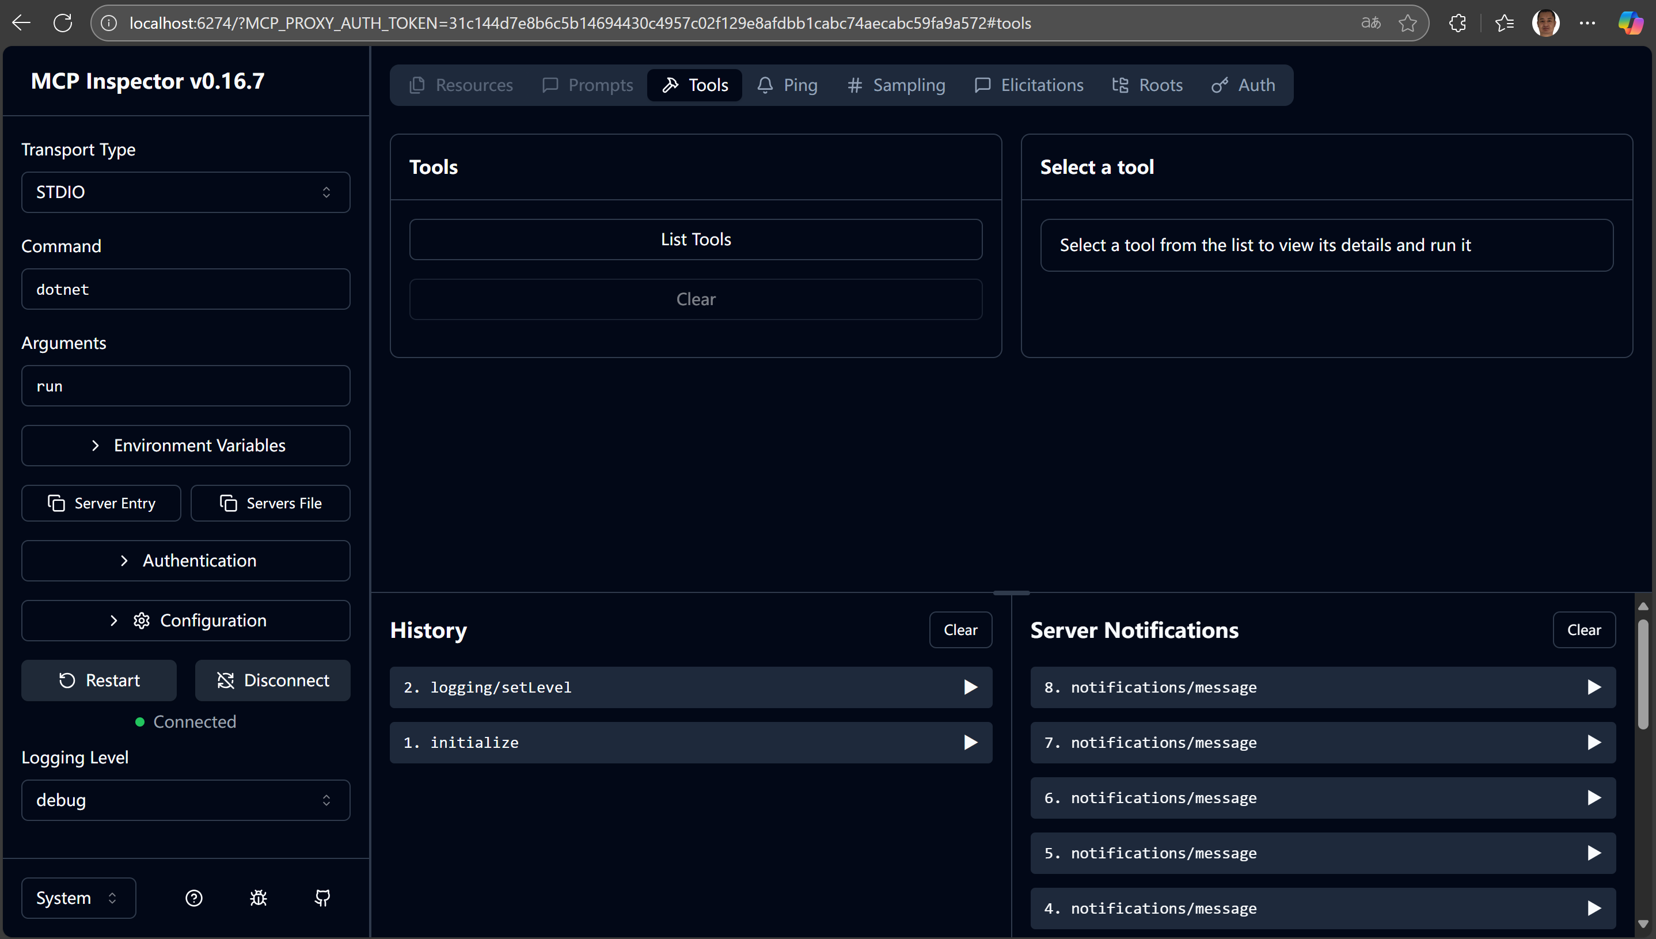
Task: Click the Disconnect button
Action: coord(273,681)
